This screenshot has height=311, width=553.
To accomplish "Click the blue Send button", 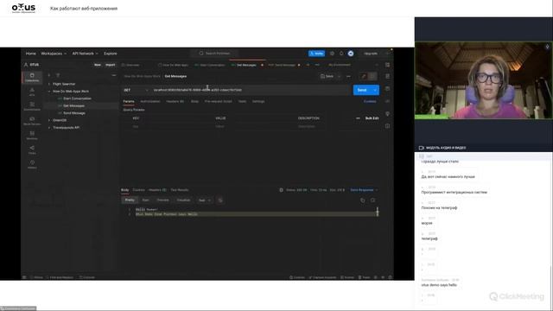I will click(362, 90).
